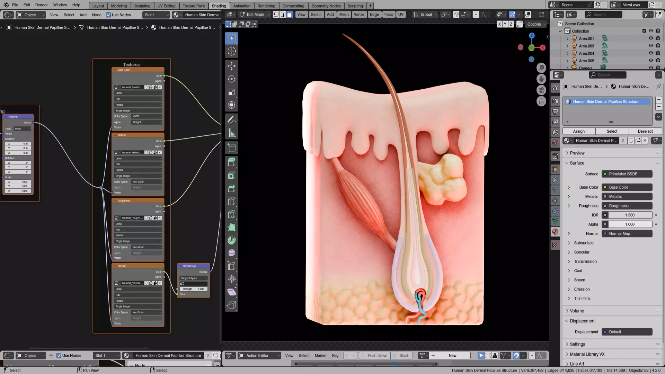Open the Global transform orientation dropdown
Screen dimensions: 665x374
[425, 15]
